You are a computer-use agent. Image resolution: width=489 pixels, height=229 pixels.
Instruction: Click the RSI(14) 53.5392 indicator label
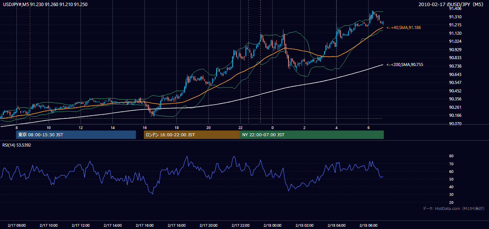pyautogui.click(x=17, y=145)
